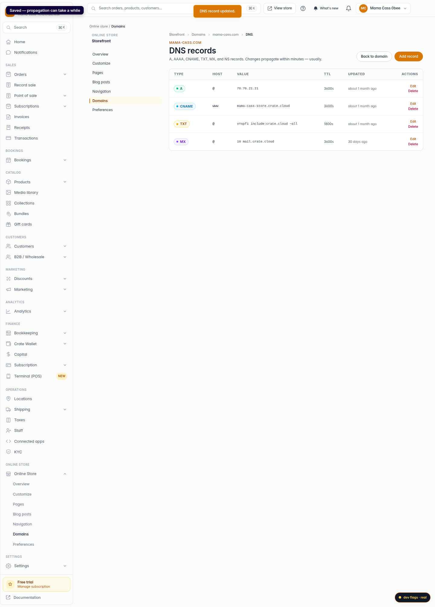The width and height of the screenshot is (435, 607).
Task: Open the notification bell in top bar
Action: point(349,8)
